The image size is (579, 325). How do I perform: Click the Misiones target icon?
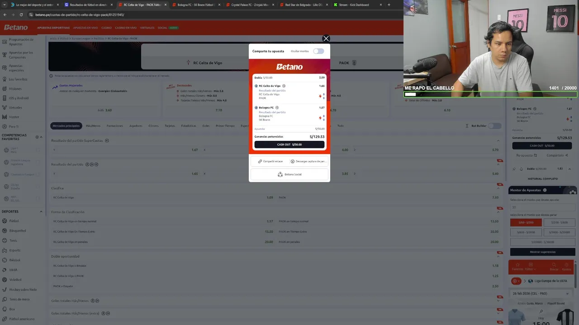click(x=4, y=88)
